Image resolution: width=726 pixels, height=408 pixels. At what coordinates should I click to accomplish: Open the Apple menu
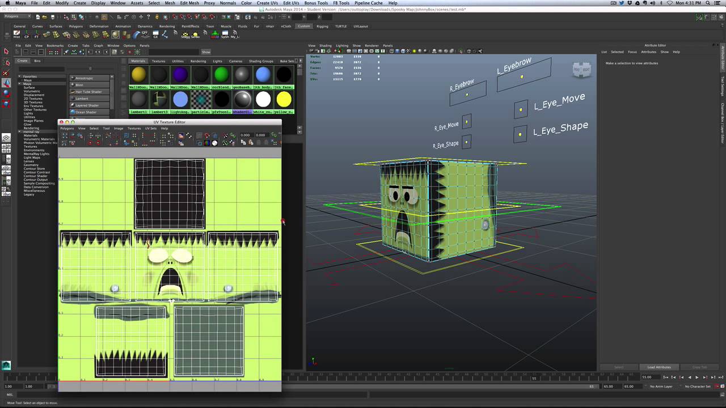(7, 3)
